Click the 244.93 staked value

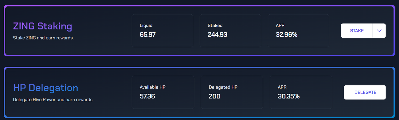point(217,34)
